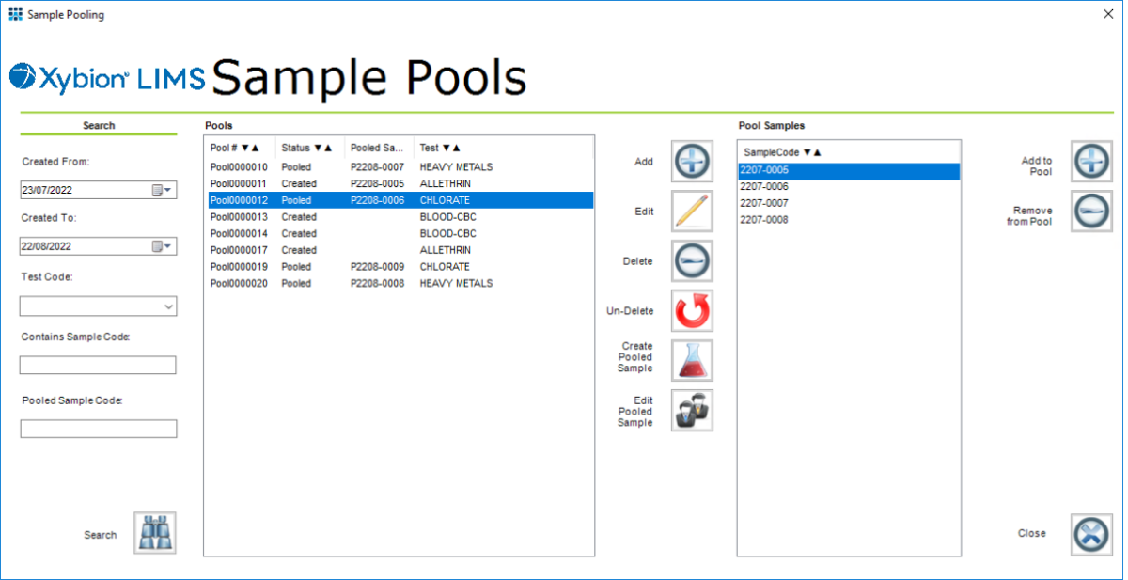Open Edit Pooled Sample via its icon
The image size is (1128, 580).
point(692,410)
